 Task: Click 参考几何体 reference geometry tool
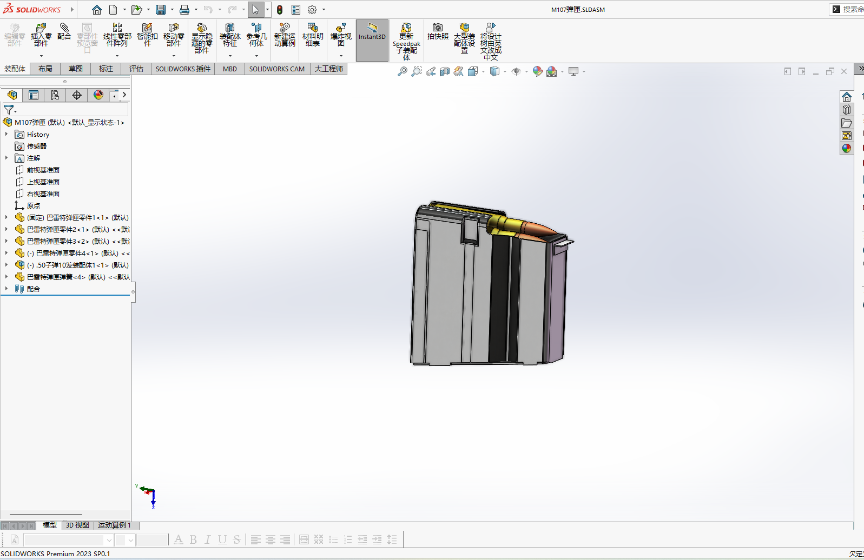pyautogui.click(x=256, y=35)
